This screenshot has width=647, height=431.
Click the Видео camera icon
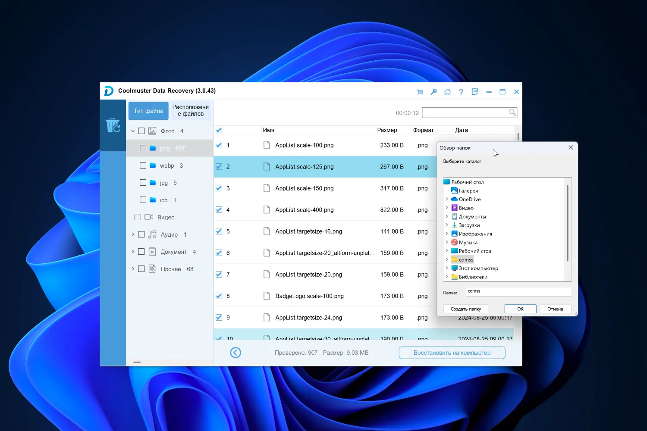click(149, 217)
